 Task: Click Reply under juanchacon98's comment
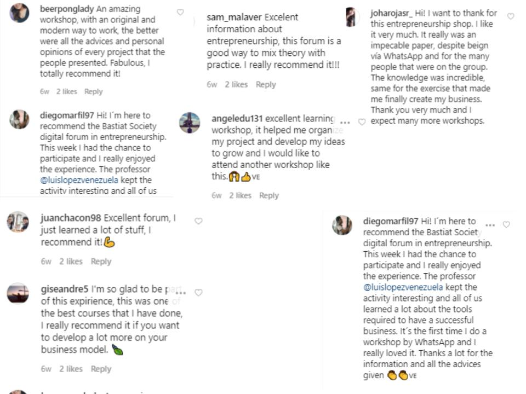(101, 262)
